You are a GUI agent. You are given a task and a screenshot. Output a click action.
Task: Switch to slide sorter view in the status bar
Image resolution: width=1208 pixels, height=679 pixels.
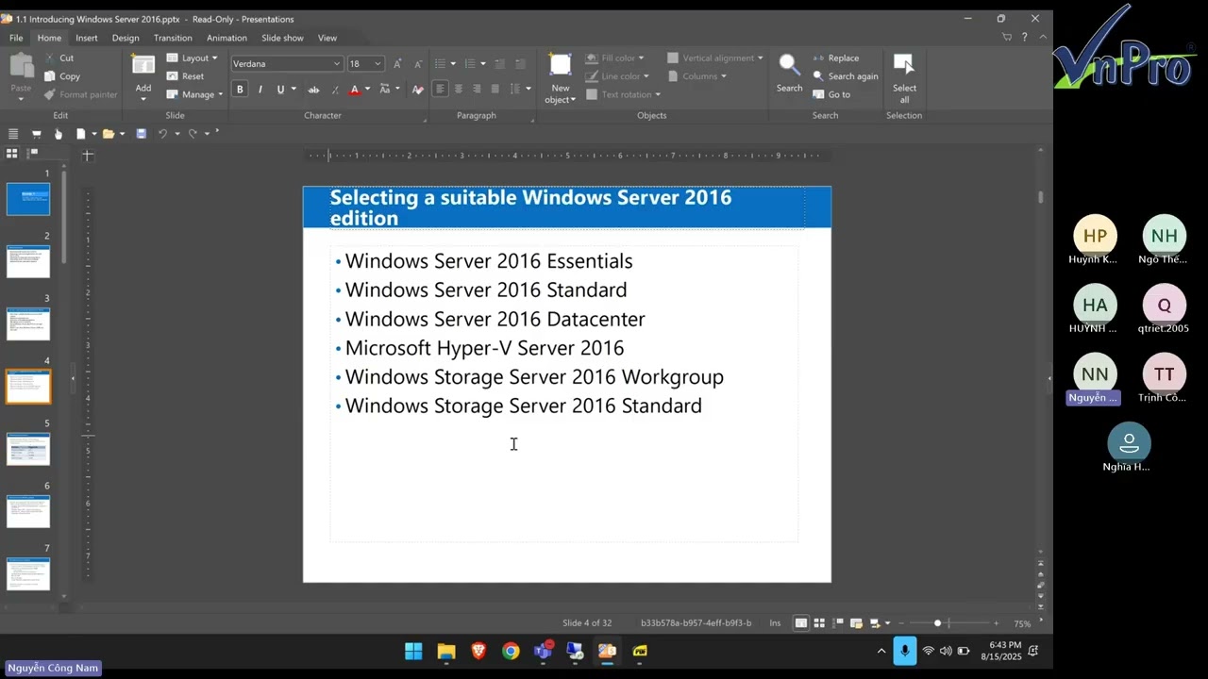[819, 623]
